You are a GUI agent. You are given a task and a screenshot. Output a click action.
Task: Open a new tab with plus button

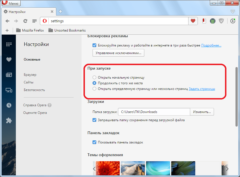pyautogui.click(x=60, y=12)
